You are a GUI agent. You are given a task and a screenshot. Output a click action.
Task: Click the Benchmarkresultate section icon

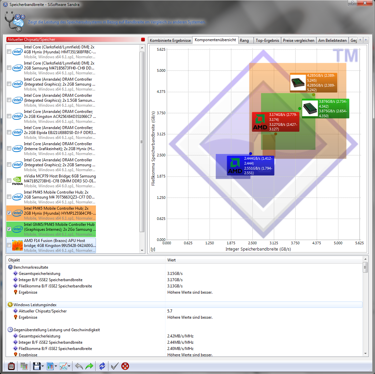[10, 267]
